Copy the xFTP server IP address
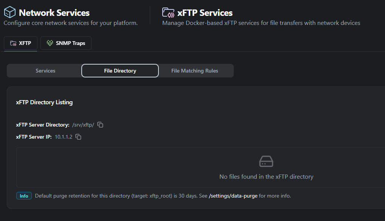 coord(78,137)
